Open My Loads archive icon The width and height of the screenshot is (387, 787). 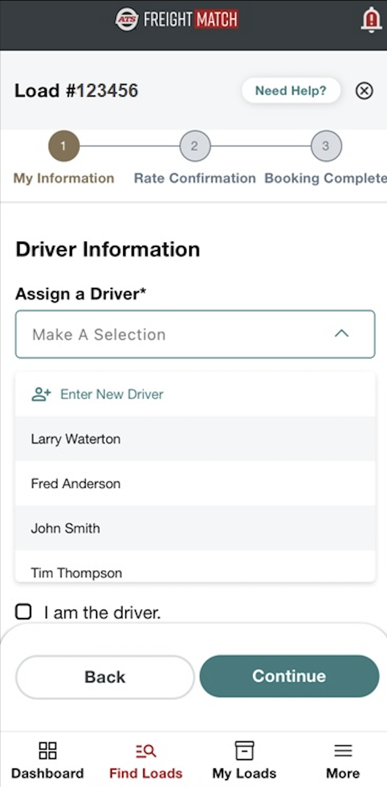244,750
